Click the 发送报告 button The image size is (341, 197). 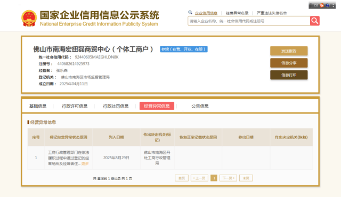(289, 51)
